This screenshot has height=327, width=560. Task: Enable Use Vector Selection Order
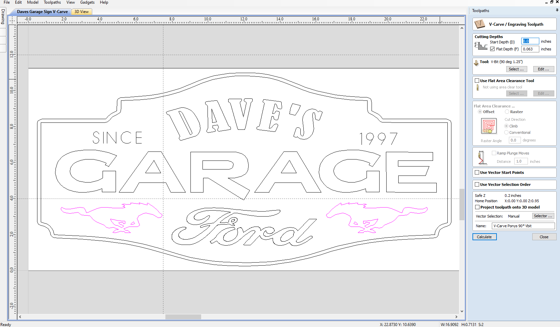click(x=477, y=185)
